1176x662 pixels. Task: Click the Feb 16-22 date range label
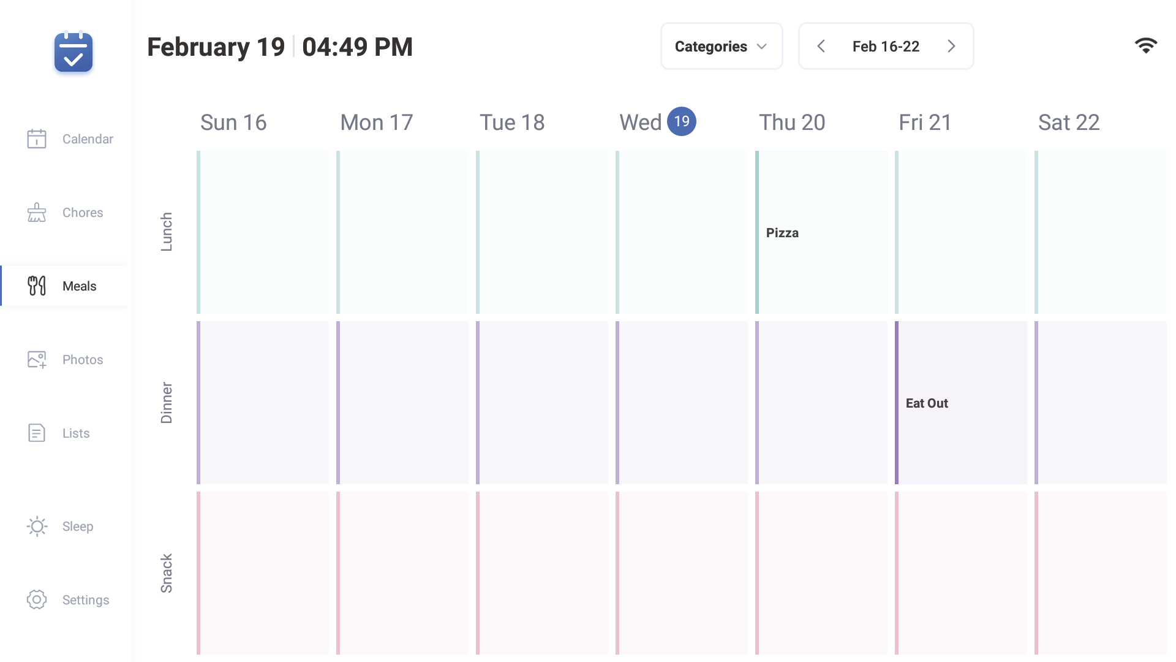886,47
